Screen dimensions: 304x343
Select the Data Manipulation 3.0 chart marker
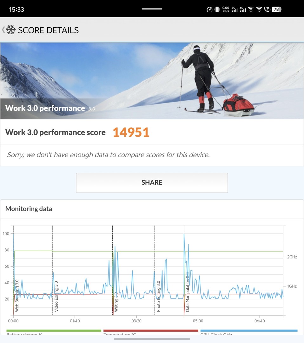(x=187, y=292)
